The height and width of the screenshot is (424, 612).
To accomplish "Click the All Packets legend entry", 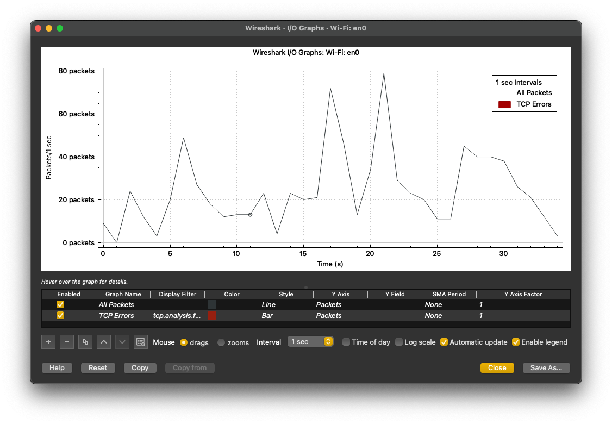I will pos(524,93).
